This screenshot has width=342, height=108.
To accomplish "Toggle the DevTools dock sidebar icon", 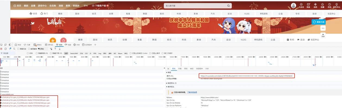I will tap(10, 45).
